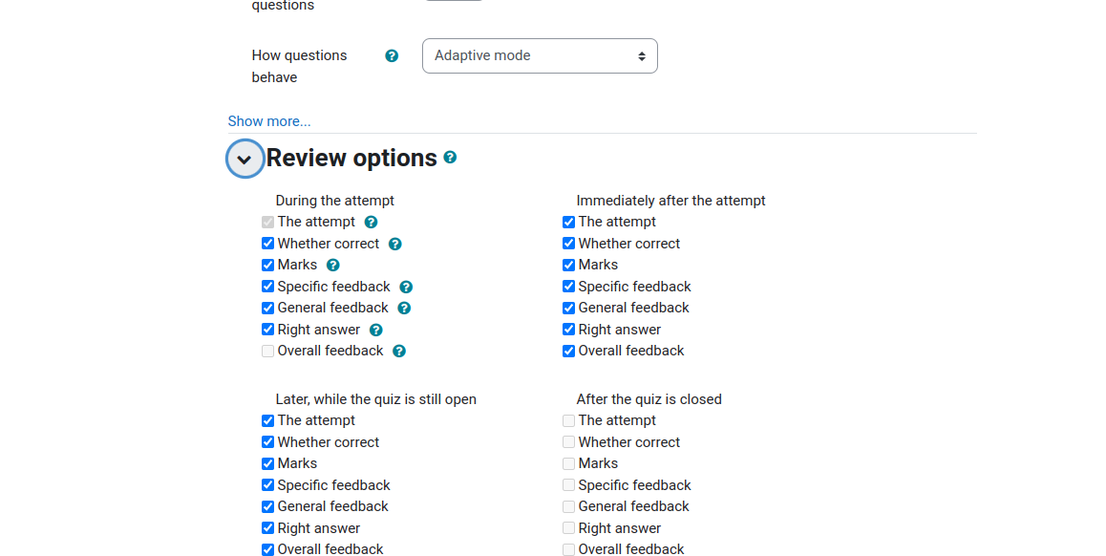Collapse the Review options section

tap(245, 159)
